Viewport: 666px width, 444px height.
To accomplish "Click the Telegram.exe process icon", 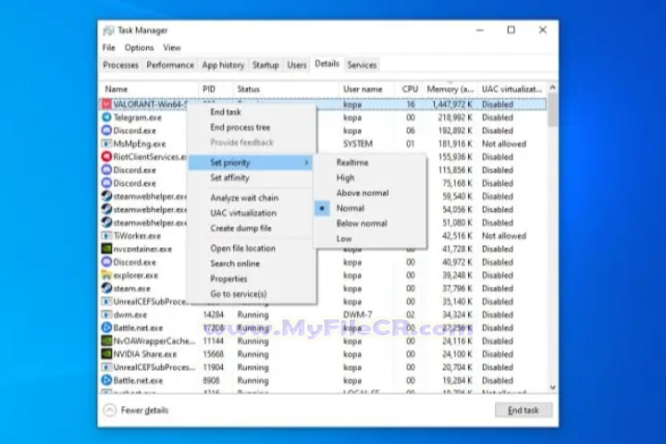I will (106, 117).
